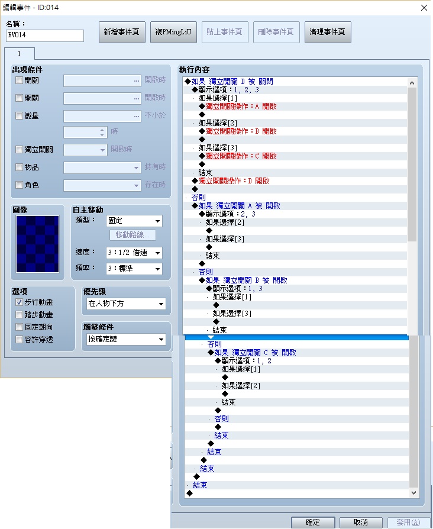This screenshot has height=529, width=433.
Task: Uncheck the 步行動畫 option
Action: tap(19, 302)
